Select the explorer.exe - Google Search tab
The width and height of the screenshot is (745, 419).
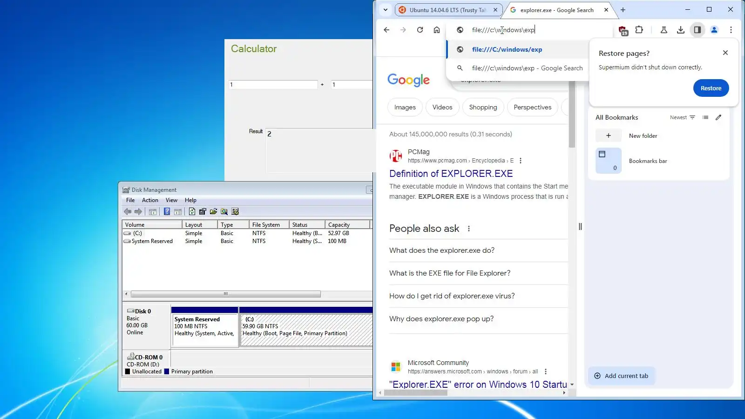coord(557,10)
